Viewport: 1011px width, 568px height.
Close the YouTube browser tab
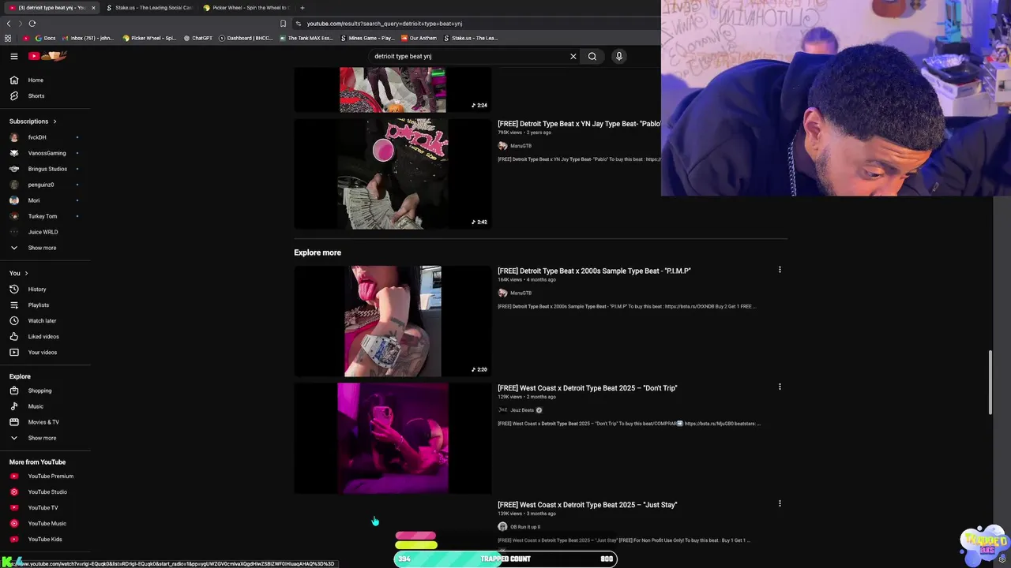[93, 8]
